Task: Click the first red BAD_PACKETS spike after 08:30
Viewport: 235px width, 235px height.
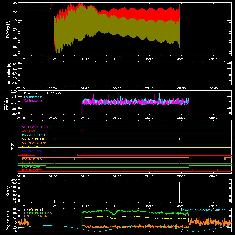Action: pos(192,170)
